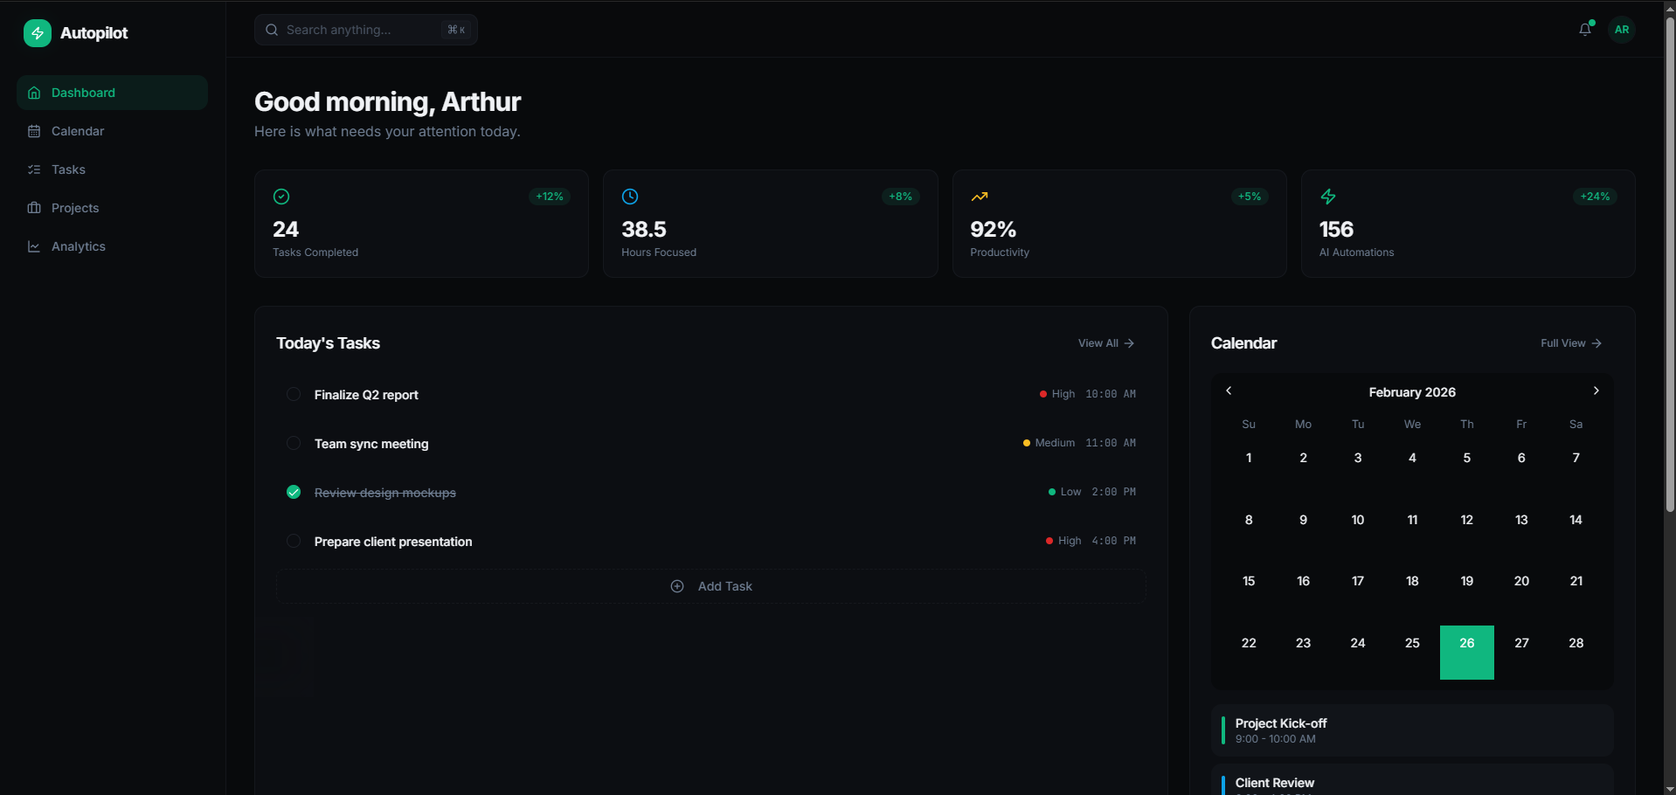The image size is (1676, 795).
Task: Mark Finalize Q2 report as complete
Action: [x=294, y=394]
